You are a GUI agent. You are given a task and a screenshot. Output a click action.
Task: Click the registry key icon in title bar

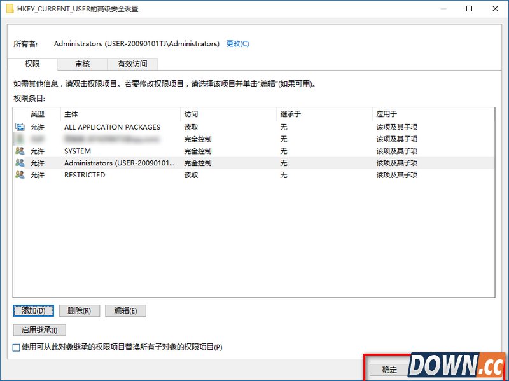pyautogui.click(x=12, y=9)
